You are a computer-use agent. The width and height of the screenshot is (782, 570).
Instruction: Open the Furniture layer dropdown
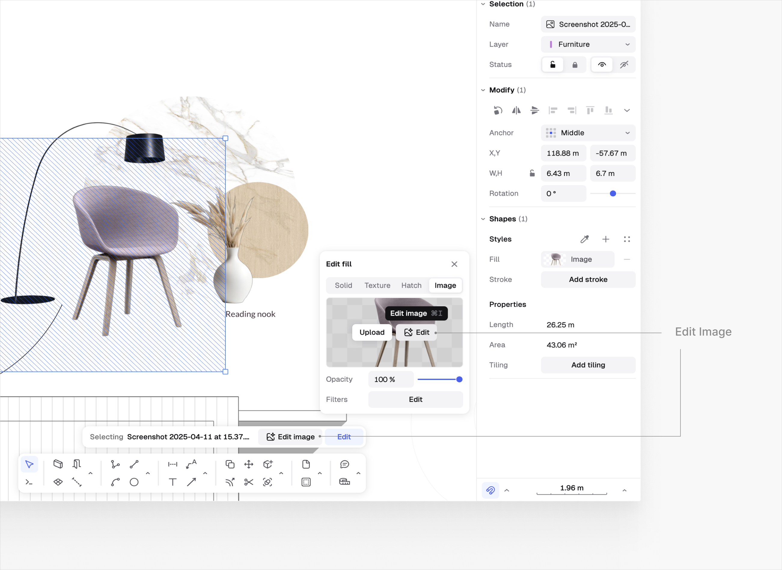pyautogui.click(x=588, y=44)
